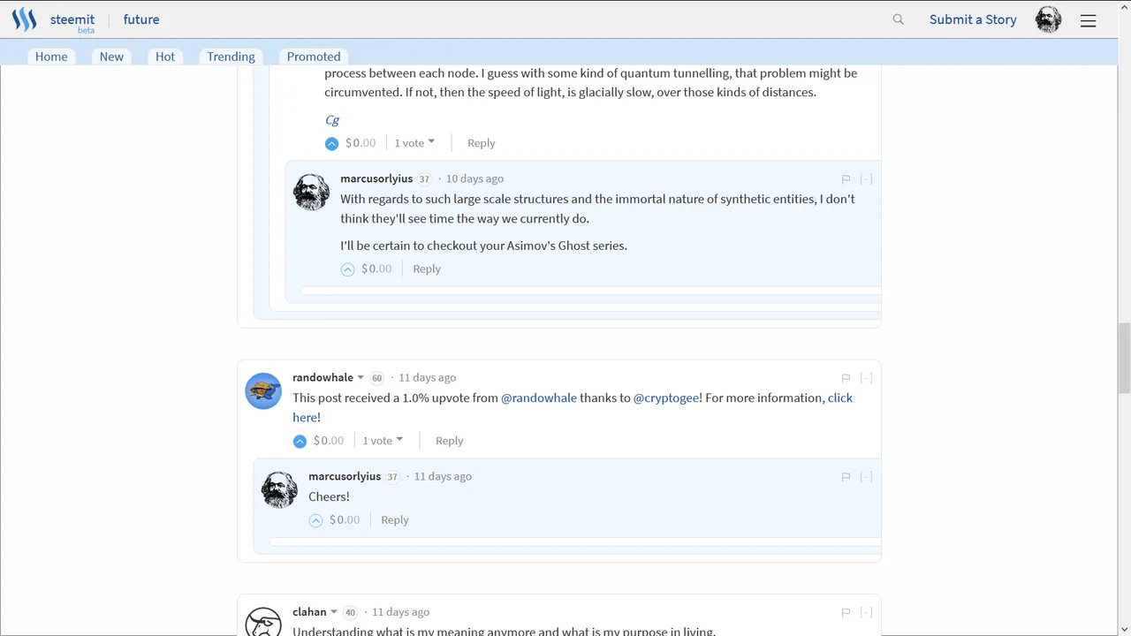Viewport: 1131px width, 636px height.
Task: Upvote the randowhale comment
Action: tap(300, 441)
